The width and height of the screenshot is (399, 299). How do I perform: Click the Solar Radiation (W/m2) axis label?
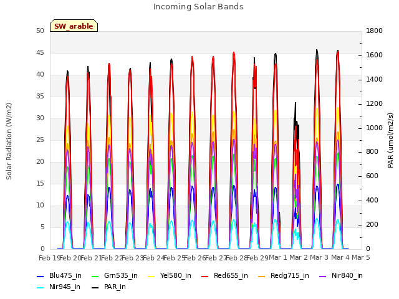coord(9,141)
